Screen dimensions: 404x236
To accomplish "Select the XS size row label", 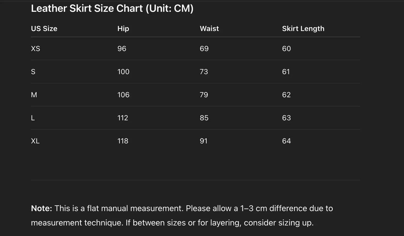I will point(36,49).
